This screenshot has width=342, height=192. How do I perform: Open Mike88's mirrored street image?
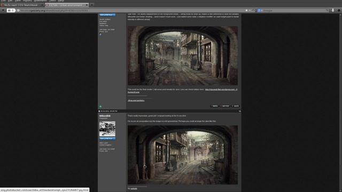[183, 155]
